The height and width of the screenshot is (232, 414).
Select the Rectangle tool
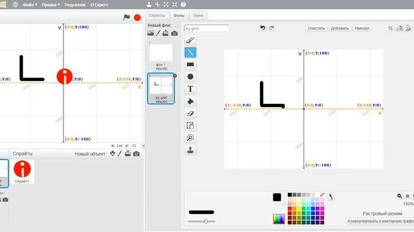190,64
